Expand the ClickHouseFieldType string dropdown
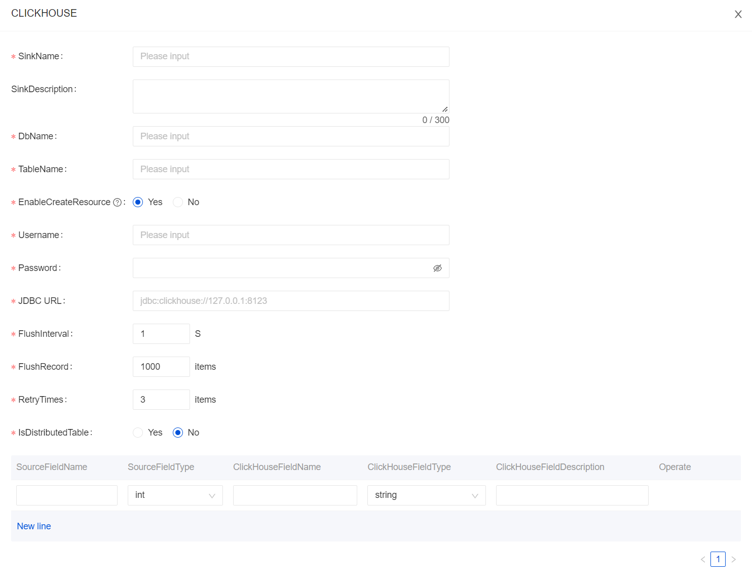The width and height of the screenshot is (752, 584). pos(426,495)
